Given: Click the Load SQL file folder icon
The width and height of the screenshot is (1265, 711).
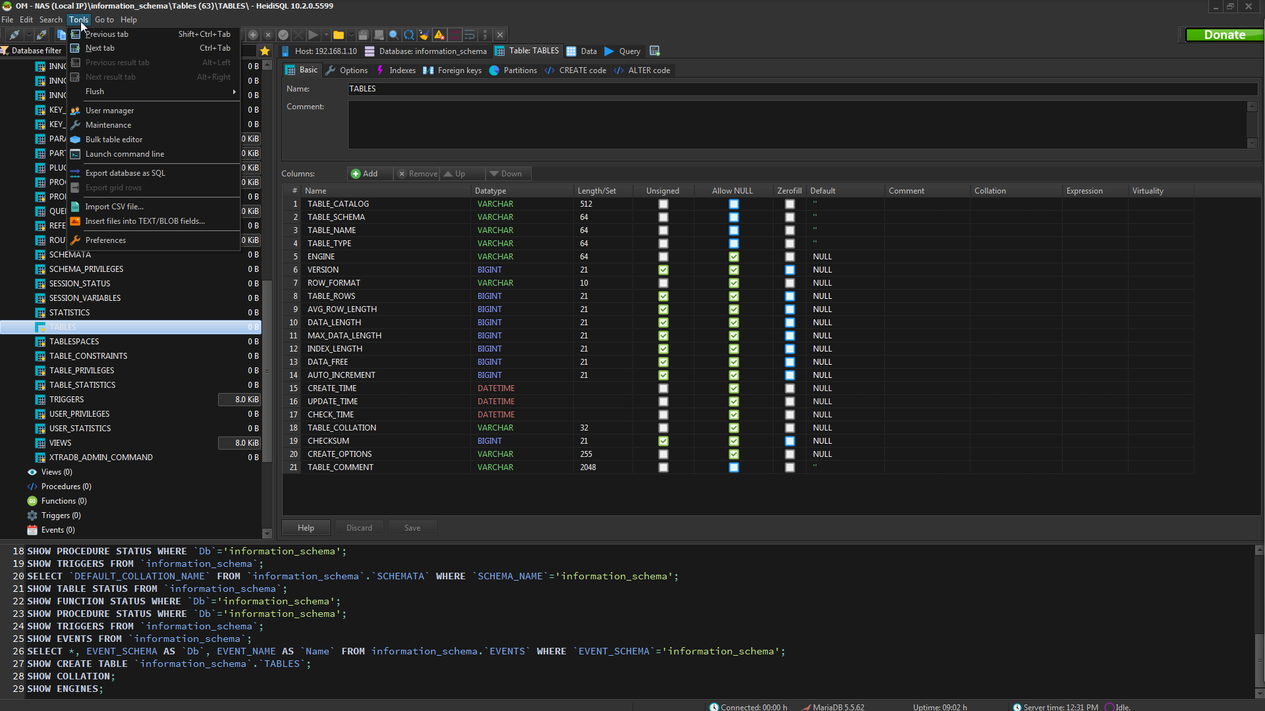Looking at the screenshot, I should click(x=339, y=35).
